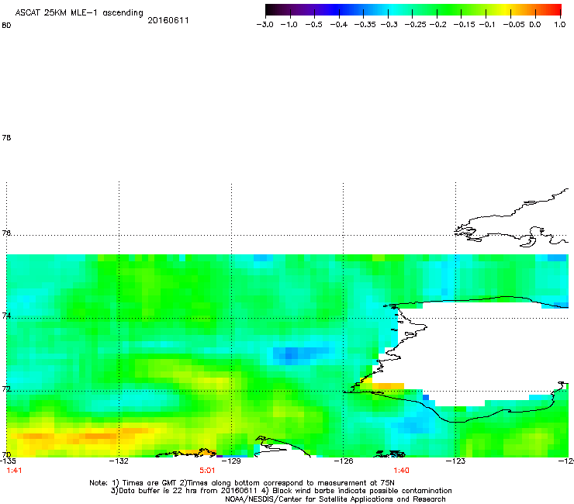Click the '-3.0' color scale label
This screenshot has width=574, height=504.
tap(265, 25)
